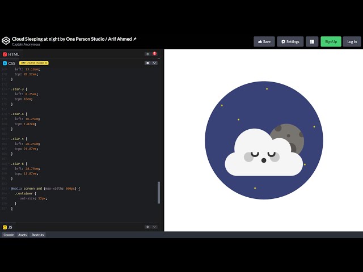Click the Sign Up button
The image size is (363, 272).
(x=331, y=41)
